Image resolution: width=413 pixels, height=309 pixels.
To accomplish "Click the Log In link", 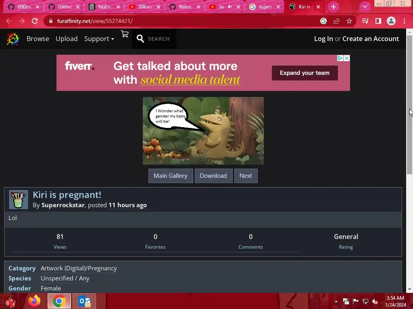I will tap(323, 39).
